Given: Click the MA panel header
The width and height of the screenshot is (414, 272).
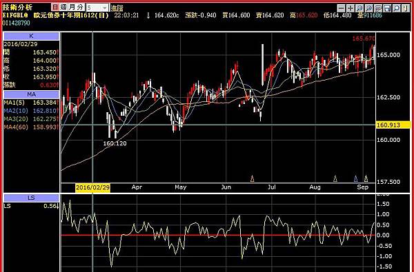Looking at the screenshot, I should coord(31,94).
